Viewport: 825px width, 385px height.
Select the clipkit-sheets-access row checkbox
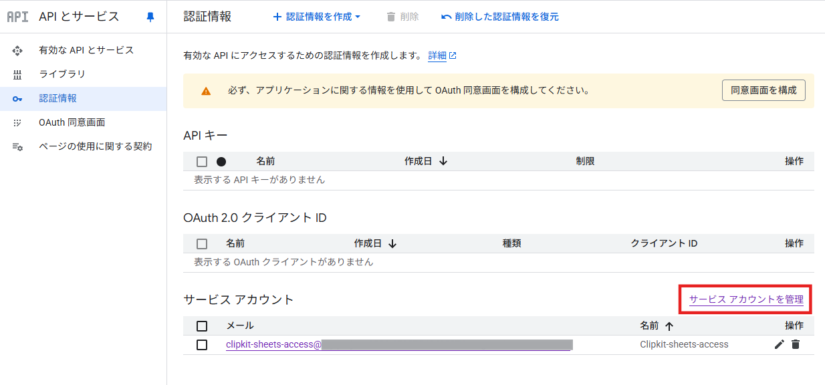click(x=202, y=345)
